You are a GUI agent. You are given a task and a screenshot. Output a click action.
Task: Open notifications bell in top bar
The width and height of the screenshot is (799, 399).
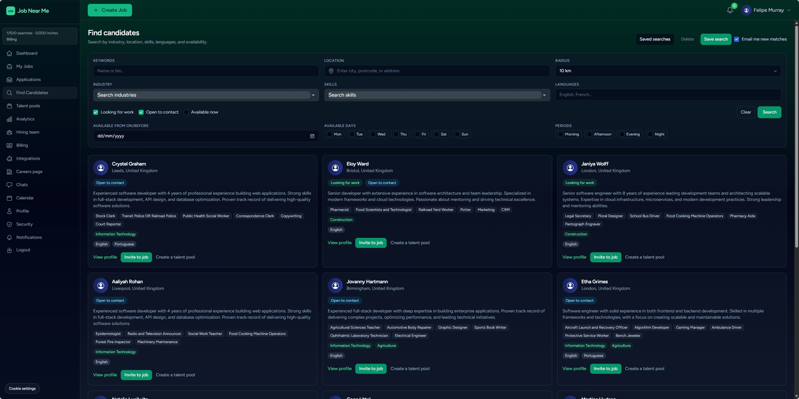(730, 10)
